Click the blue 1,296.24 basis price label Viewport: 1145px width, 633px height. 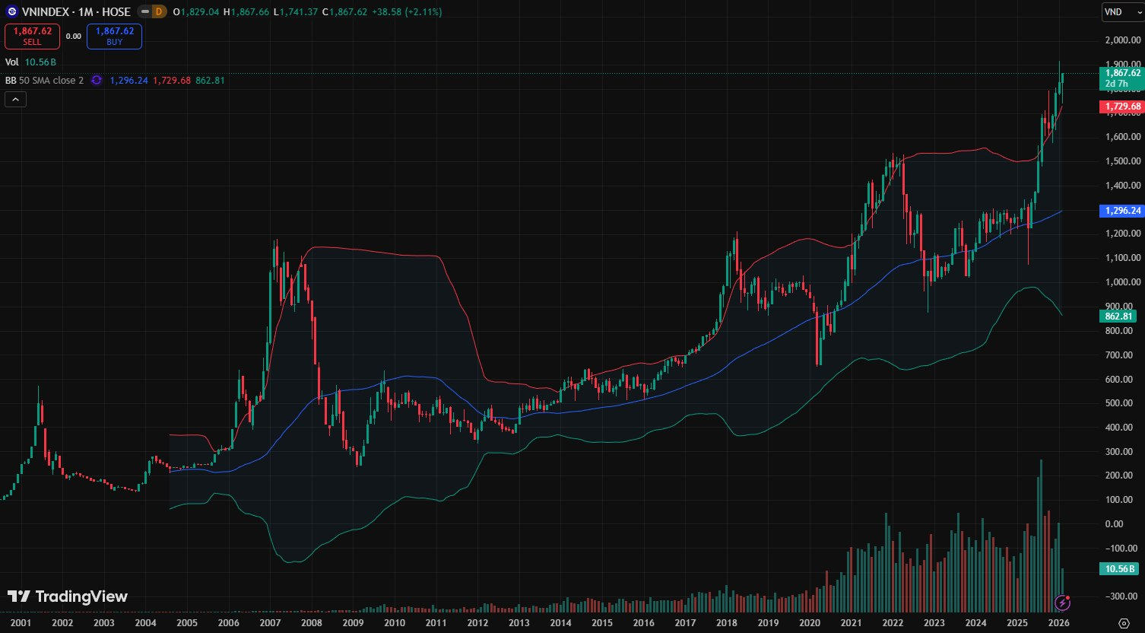click(1121, 211)
